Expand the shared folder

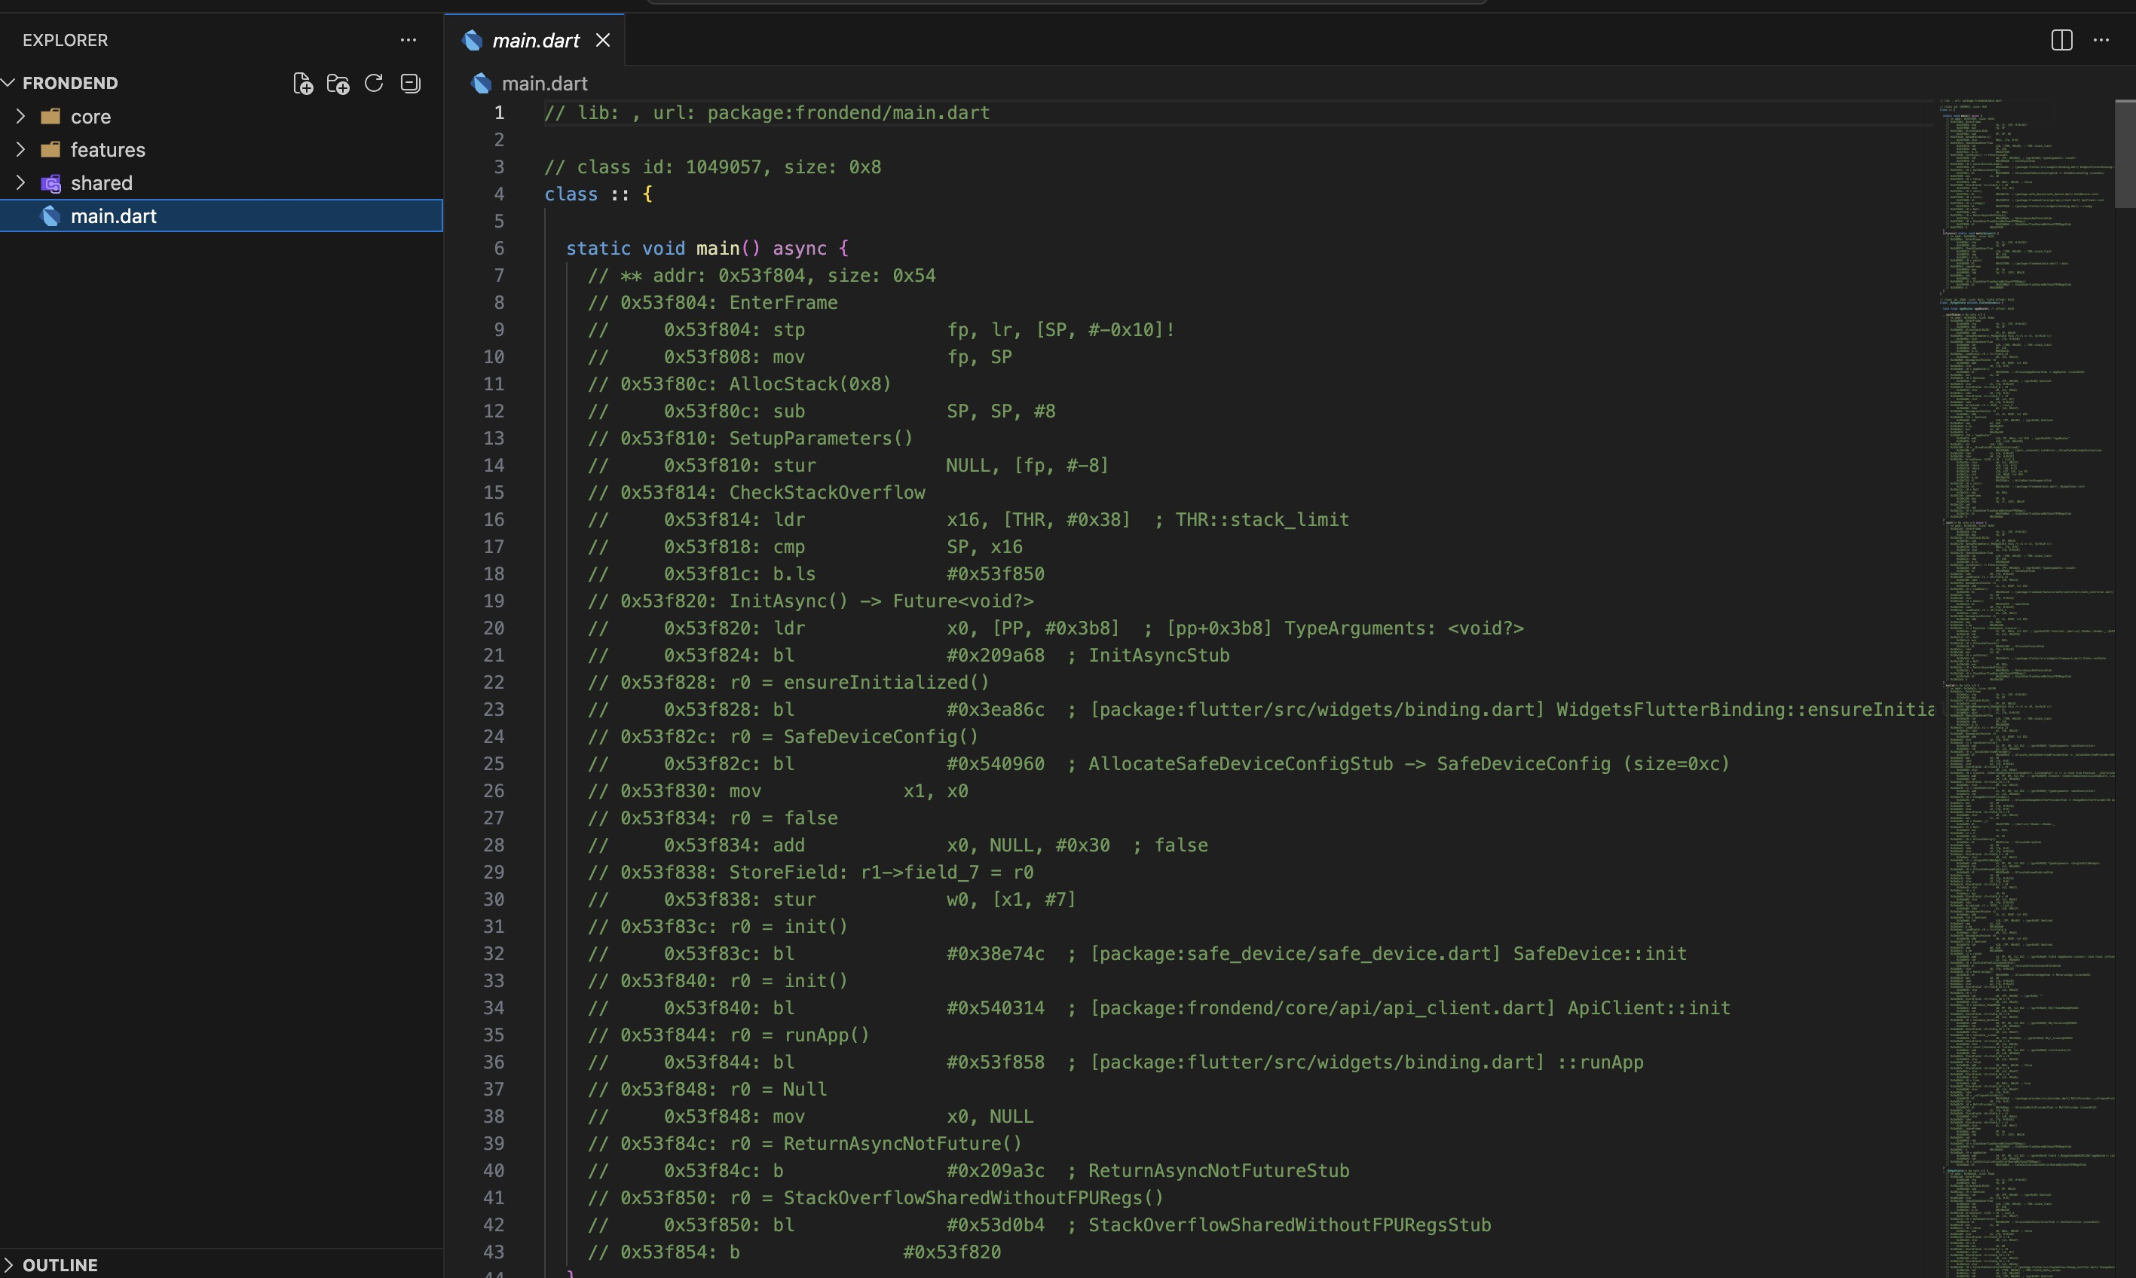coord(20,182)
